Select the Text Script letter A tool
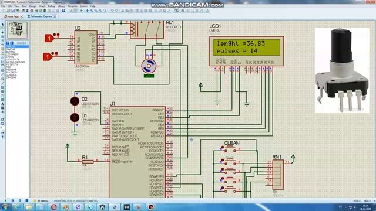This screenshot has width=376, height=211. (2, 104)
